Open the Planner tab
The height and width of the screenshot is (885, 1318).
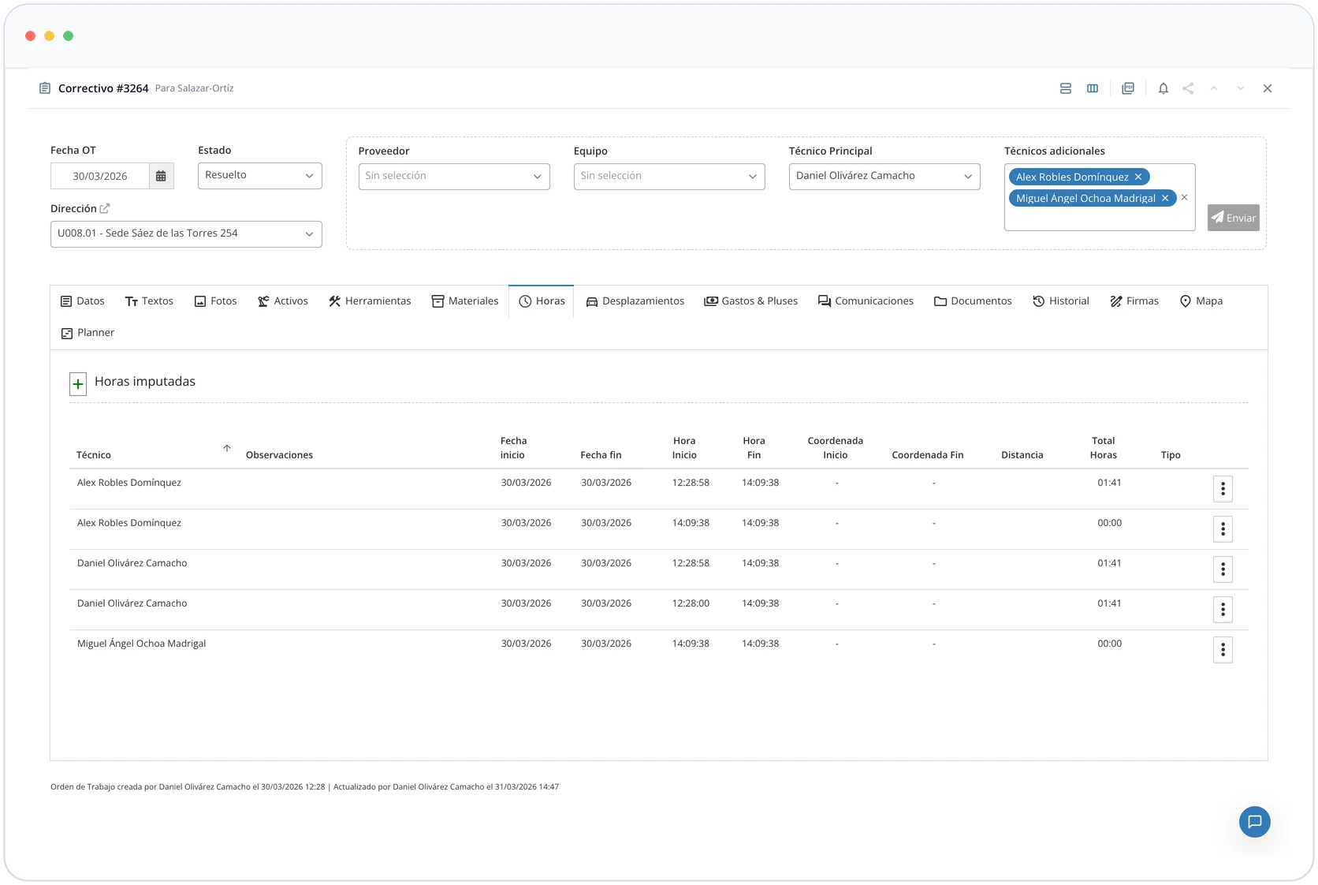coord(88,333)
